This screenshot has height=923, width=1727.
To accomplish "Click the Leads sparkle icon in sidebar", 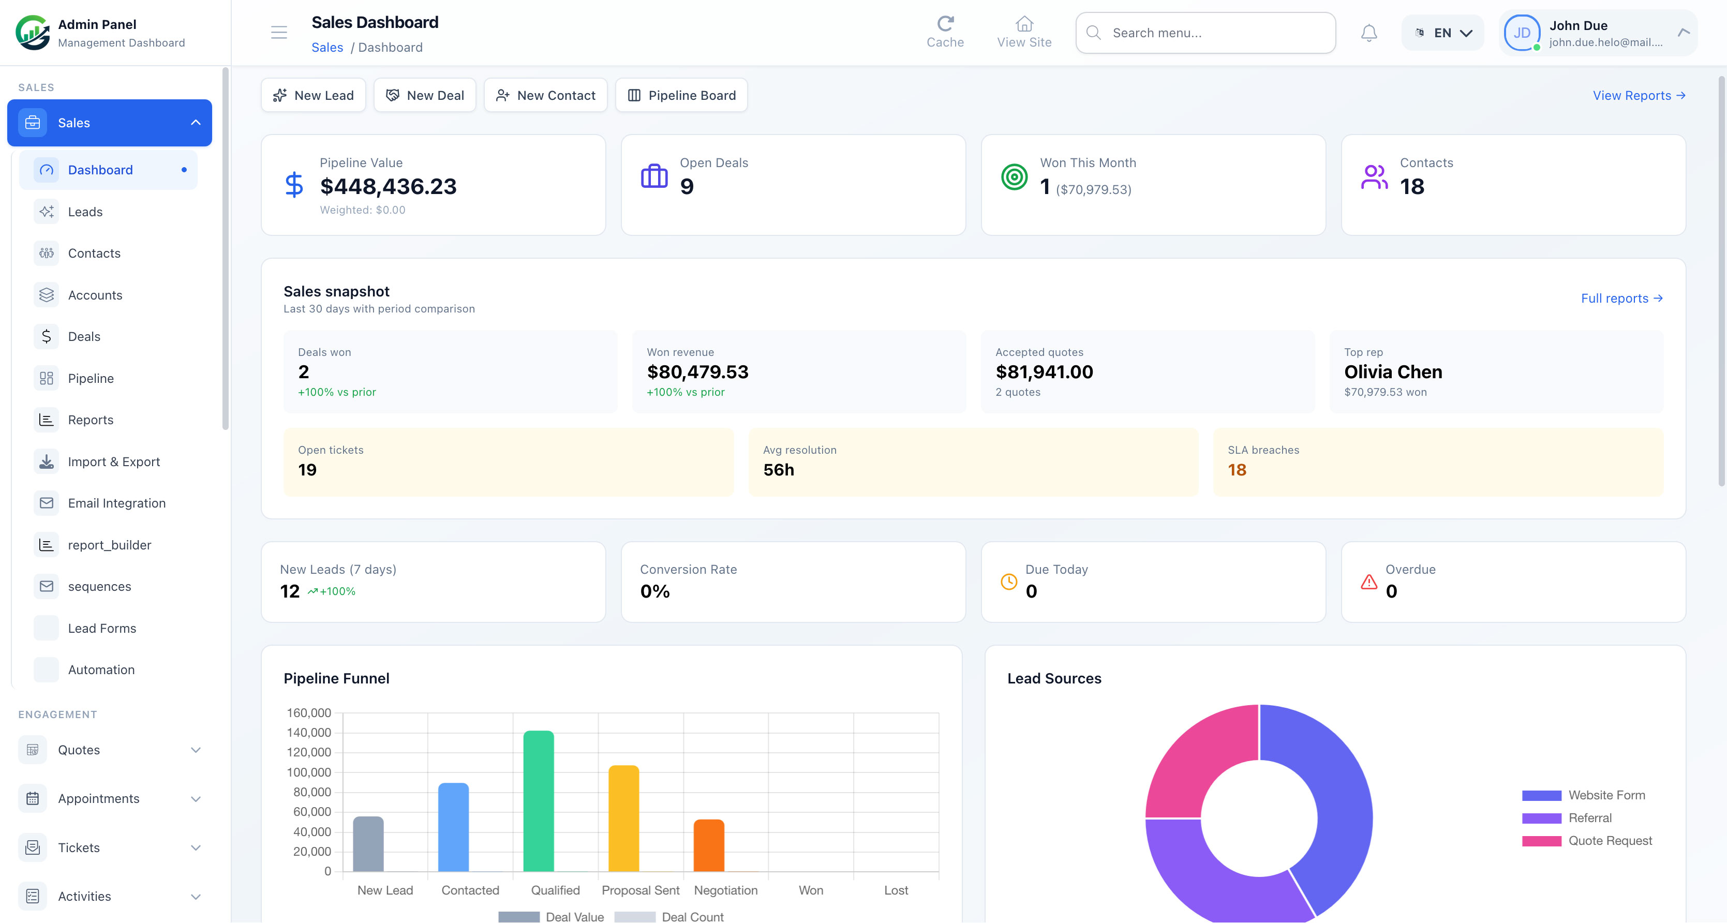I will (46, 212).
